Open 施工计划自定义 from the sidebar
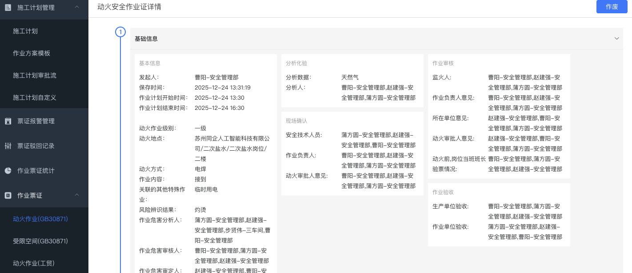The height and width of the screenshot is (273, 632). (x=35, y=97)
